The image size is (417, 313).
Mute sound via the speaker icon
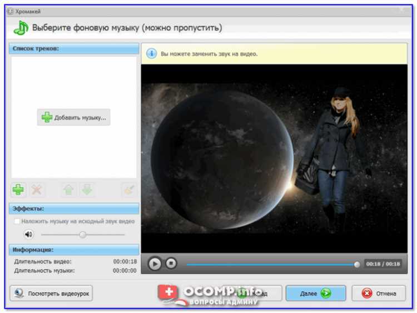coord(27,235)
